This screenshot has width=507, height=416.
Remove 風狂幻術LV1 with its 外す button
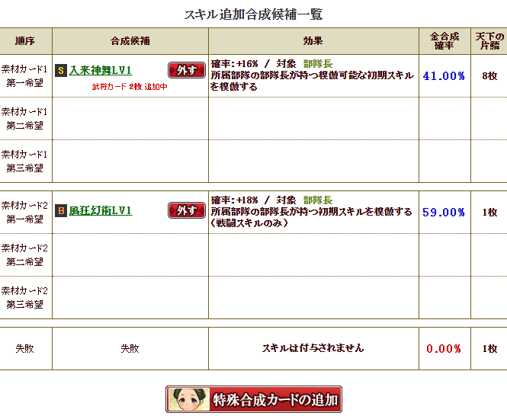[187, 210]
